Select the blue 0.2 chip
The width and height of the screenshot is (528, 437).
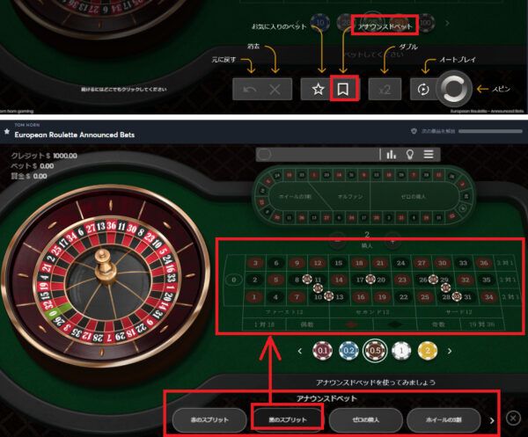pyautogui.click(x=348, y=351)
